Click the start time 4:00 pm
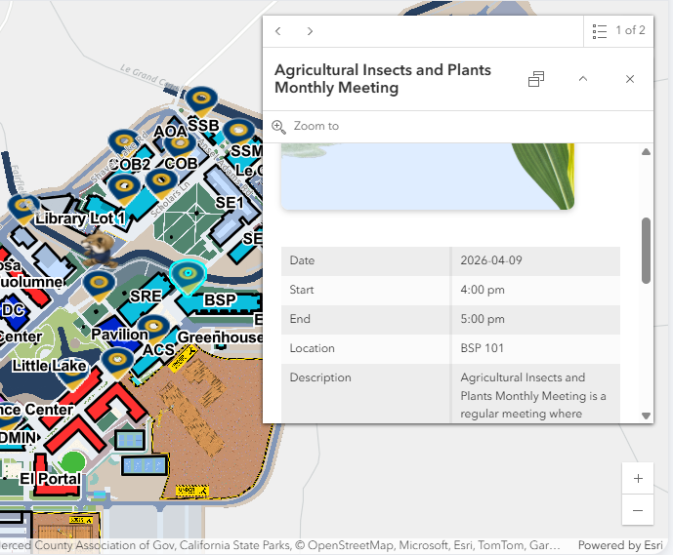 tap(483, 290)
